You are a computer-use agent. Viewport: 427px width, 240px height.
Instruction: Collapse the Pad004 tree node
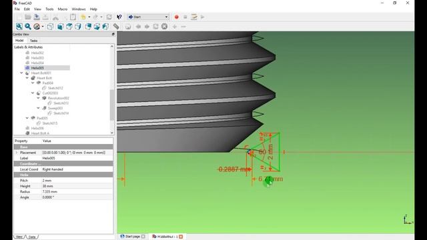coord(33,83)
